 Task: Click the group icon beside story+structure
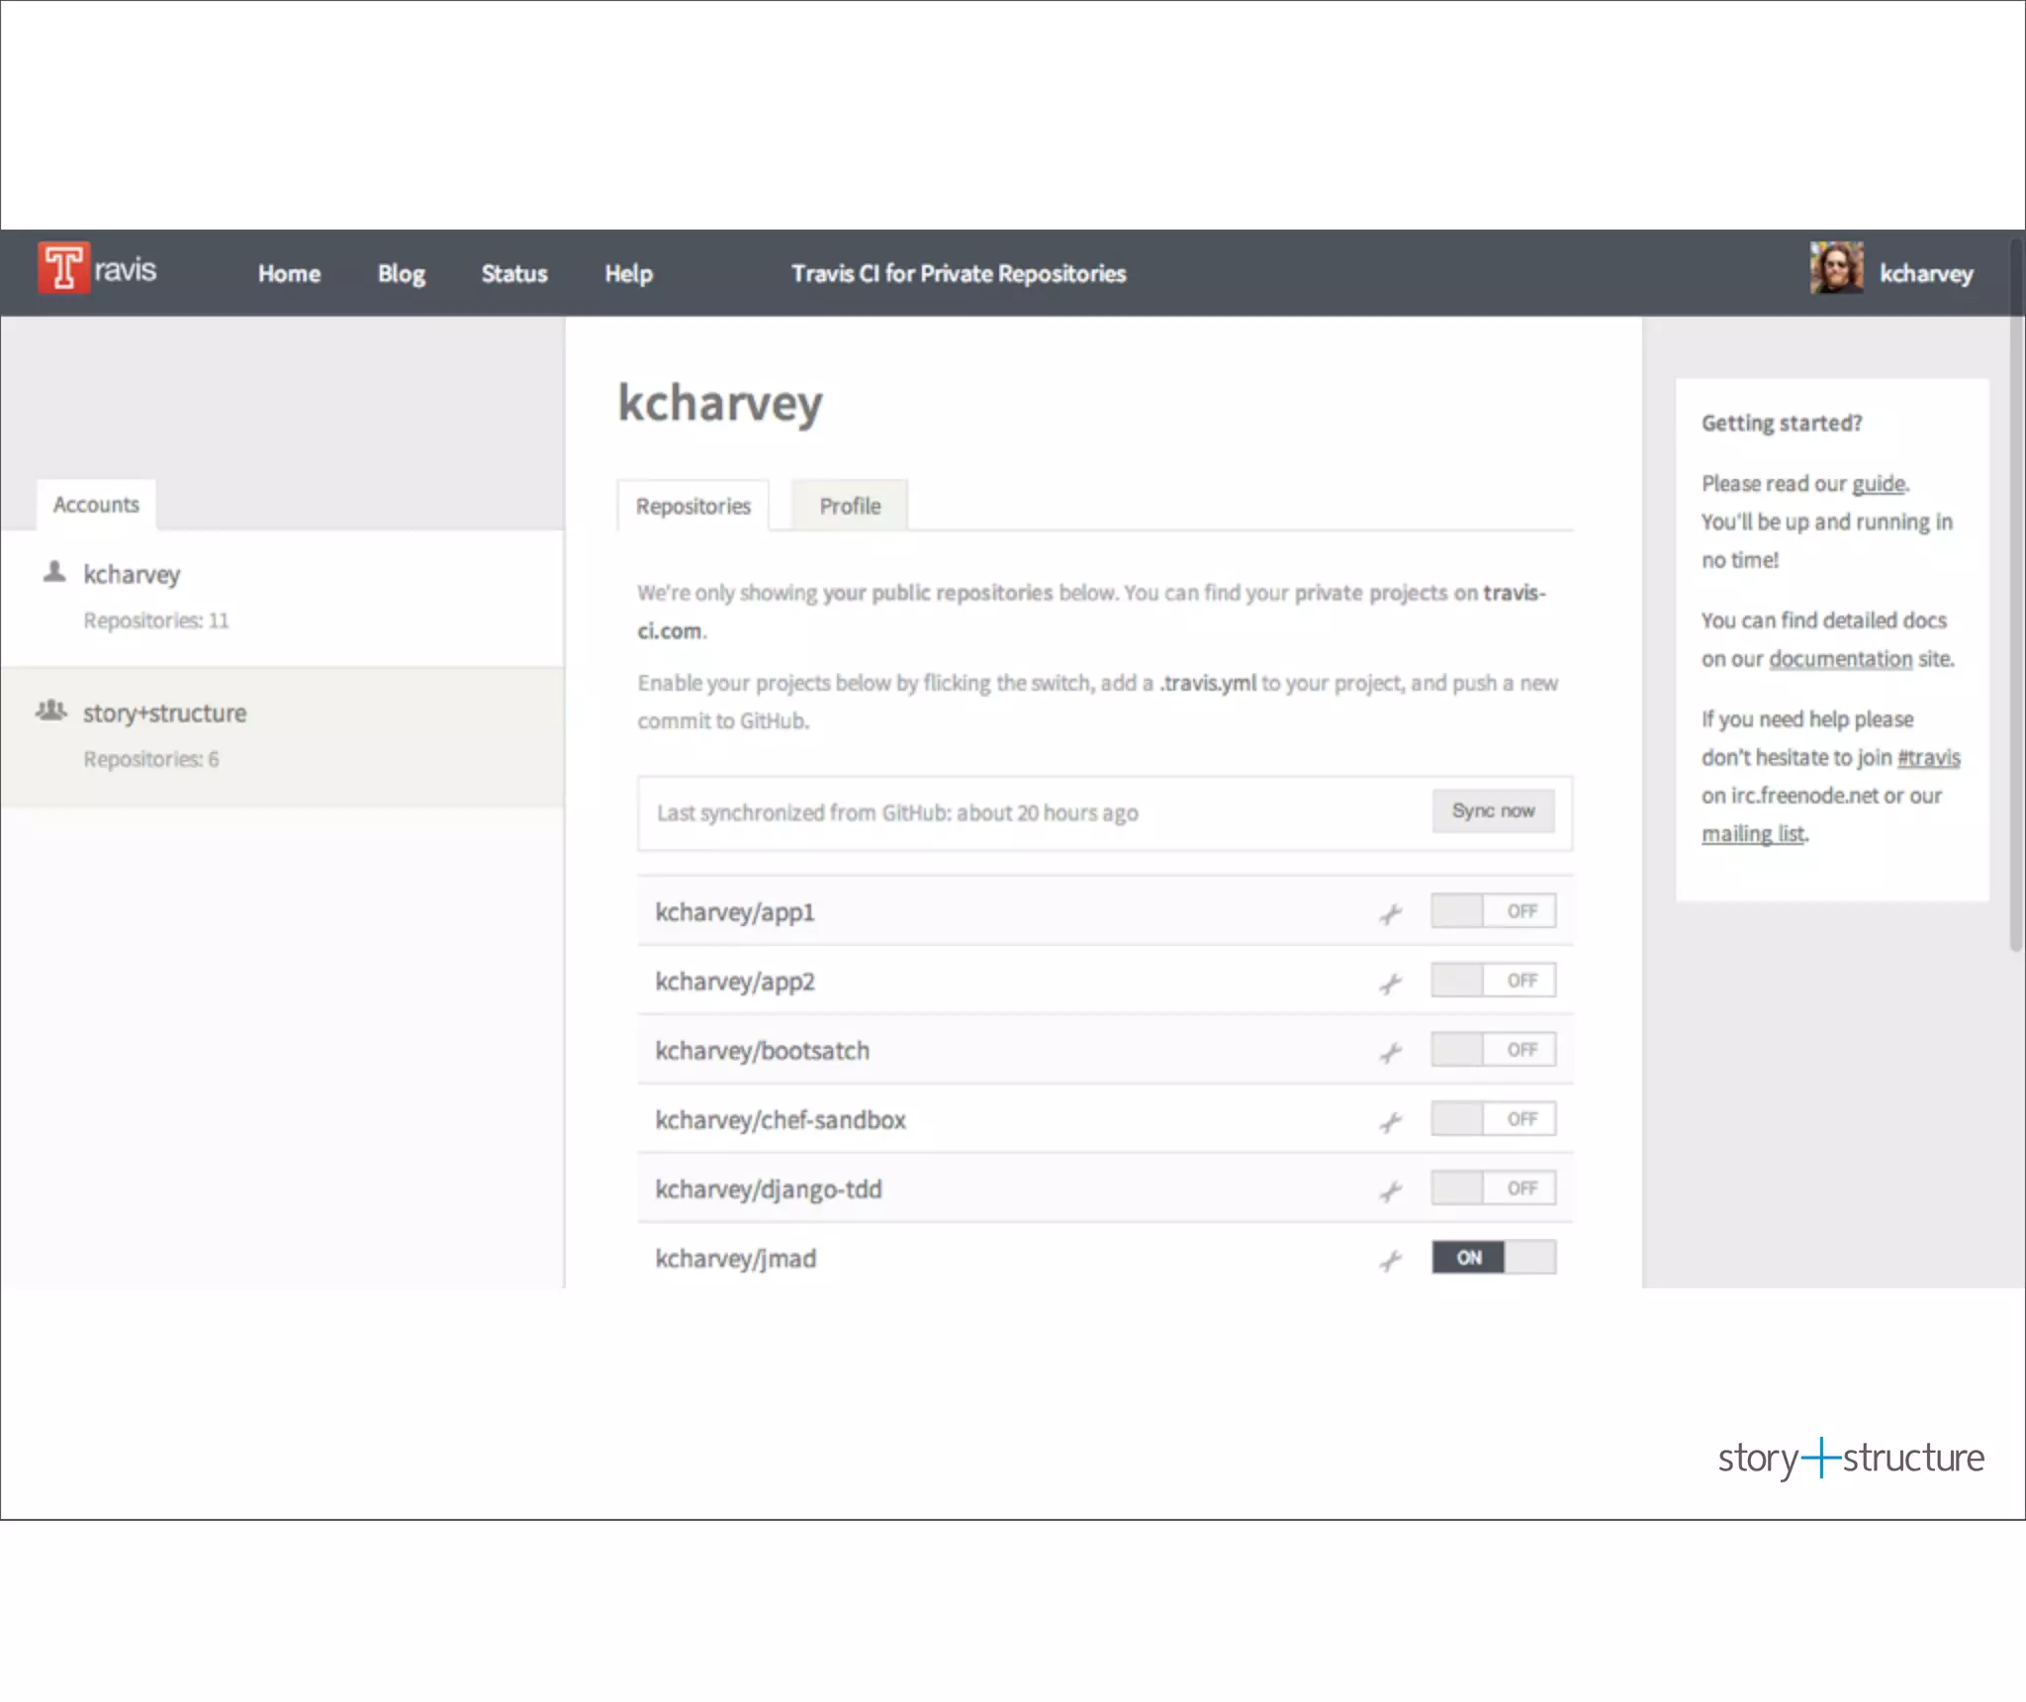click(51, 710)
